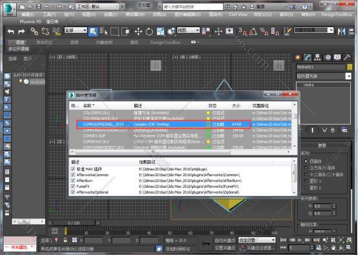Uncheck the 标准 MAX 插件 checkbox

[73, 168]
